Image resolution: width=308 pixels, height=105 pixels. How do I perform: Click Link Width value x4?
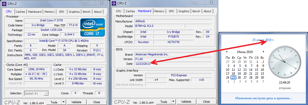click(156, 80)
